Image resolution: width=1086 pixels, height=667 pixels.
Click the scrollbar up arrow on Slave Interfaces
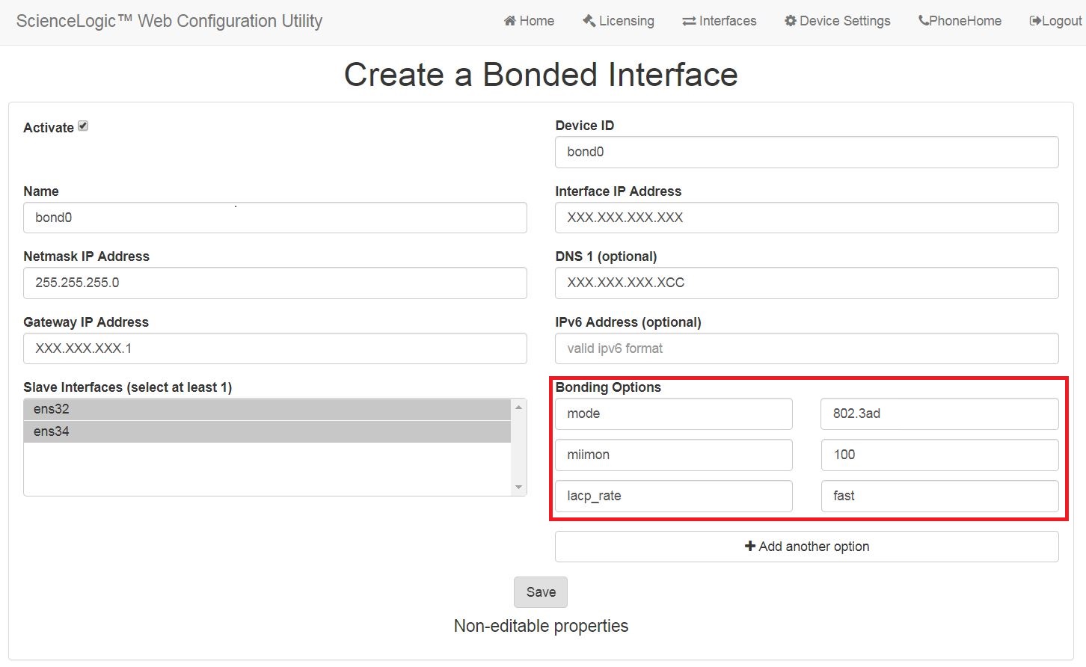tap(518, 405)
